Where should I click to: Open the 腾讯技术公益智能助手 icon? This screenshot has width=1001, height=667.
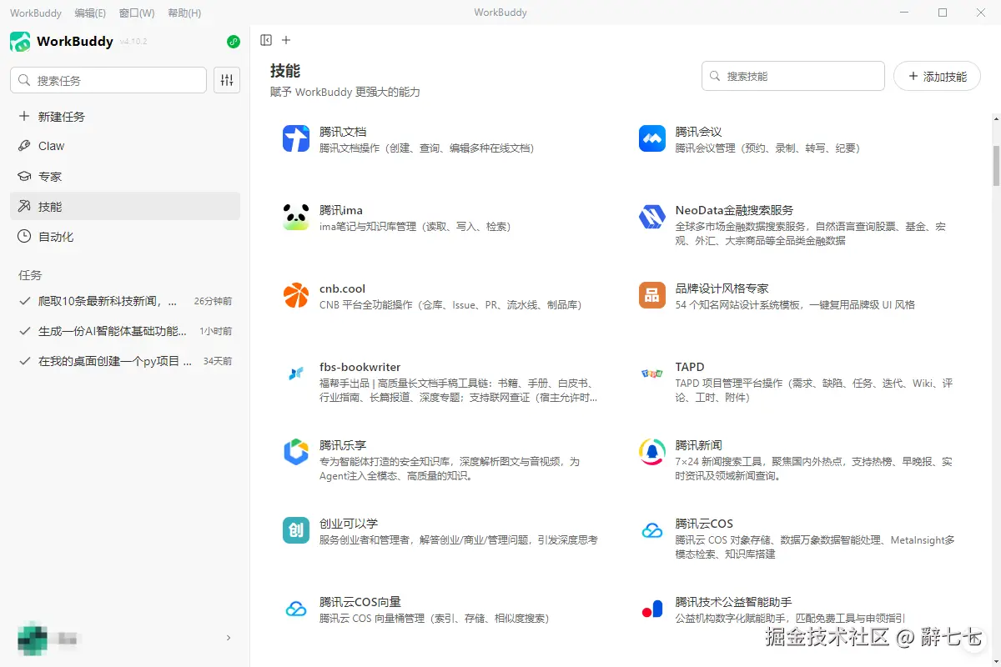point(652,609)
